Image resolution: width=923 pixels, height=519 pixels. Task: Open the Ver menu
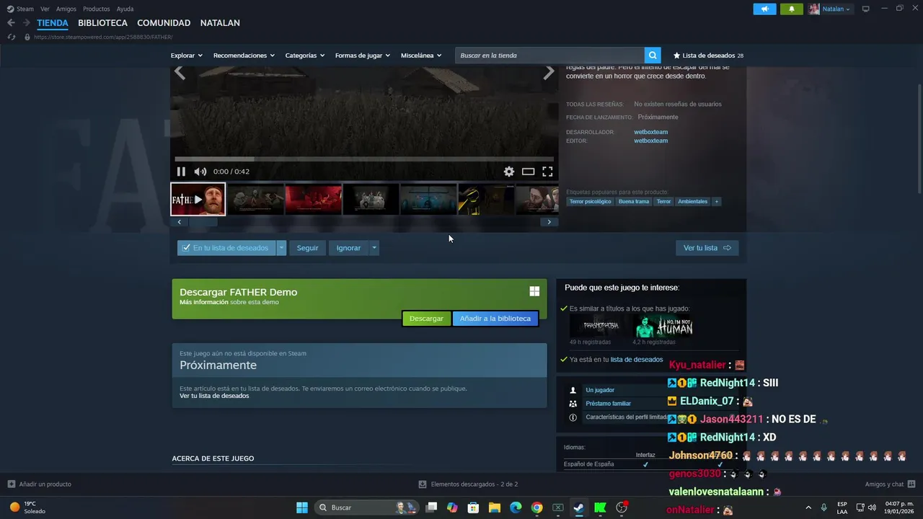(x=45, y=9)
